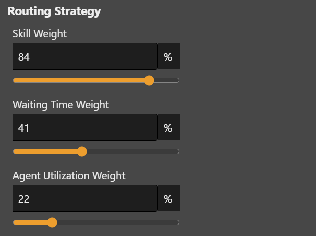Click the unfilled end of Skill Weight slider
The height and width of the screenshot is (236, 316).
[x=167, y=80]
